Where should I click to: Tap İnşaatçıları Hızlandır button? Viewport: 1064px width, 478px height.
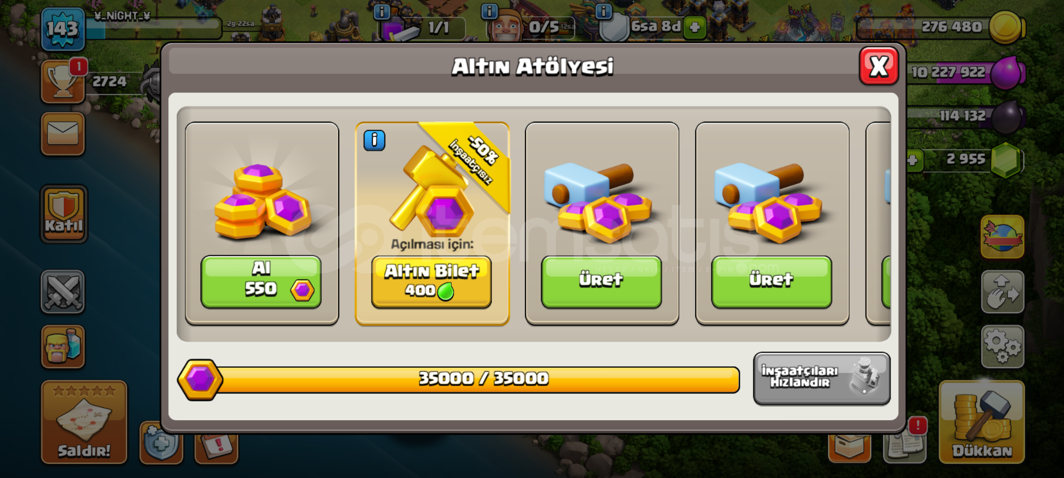(x=821, y=378)
